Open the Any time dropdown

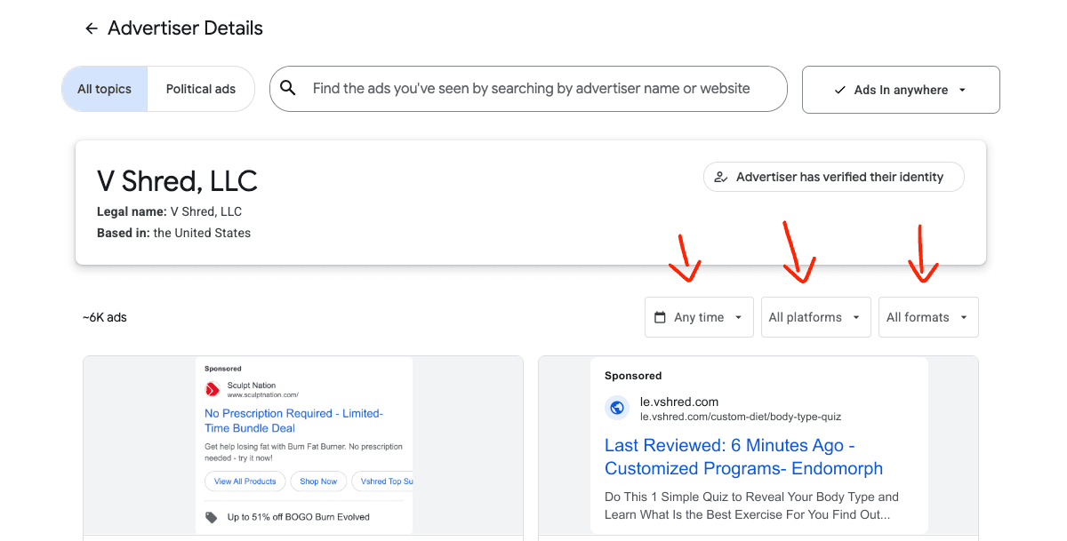pyautogui.click(x=699, y=316)
